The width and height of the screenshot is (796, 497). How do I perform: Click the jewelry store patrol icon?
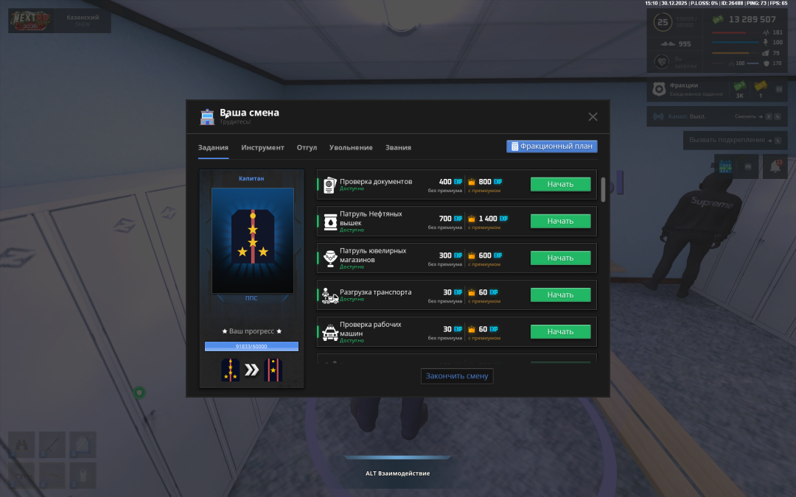click(329, 258)
